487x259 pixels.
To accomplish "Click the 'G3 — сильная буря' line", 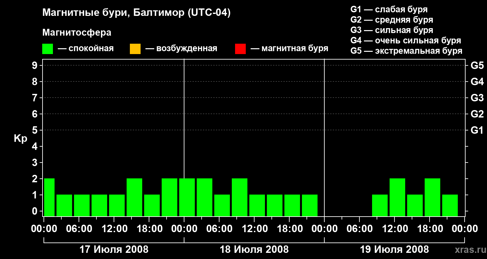I will [392, 30].
